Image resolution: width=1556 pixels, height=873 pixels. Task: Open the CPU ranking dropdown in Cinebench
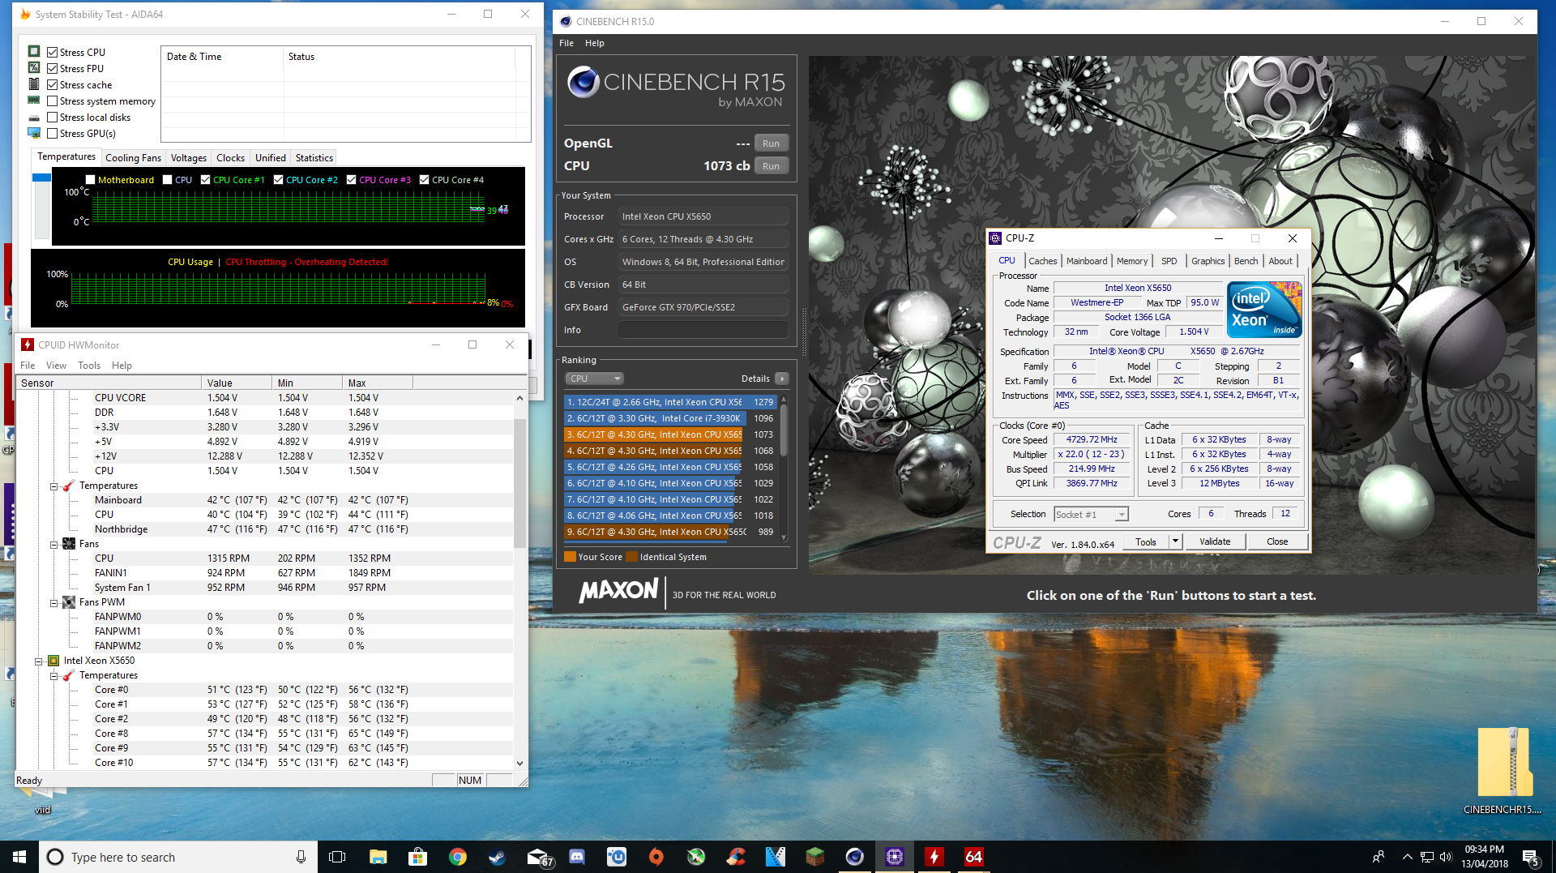(x=594, y=379)
